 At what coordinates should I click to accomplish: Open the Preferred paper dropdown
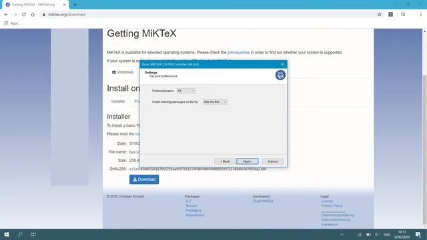pyautogui.click(x=186, y=91)
